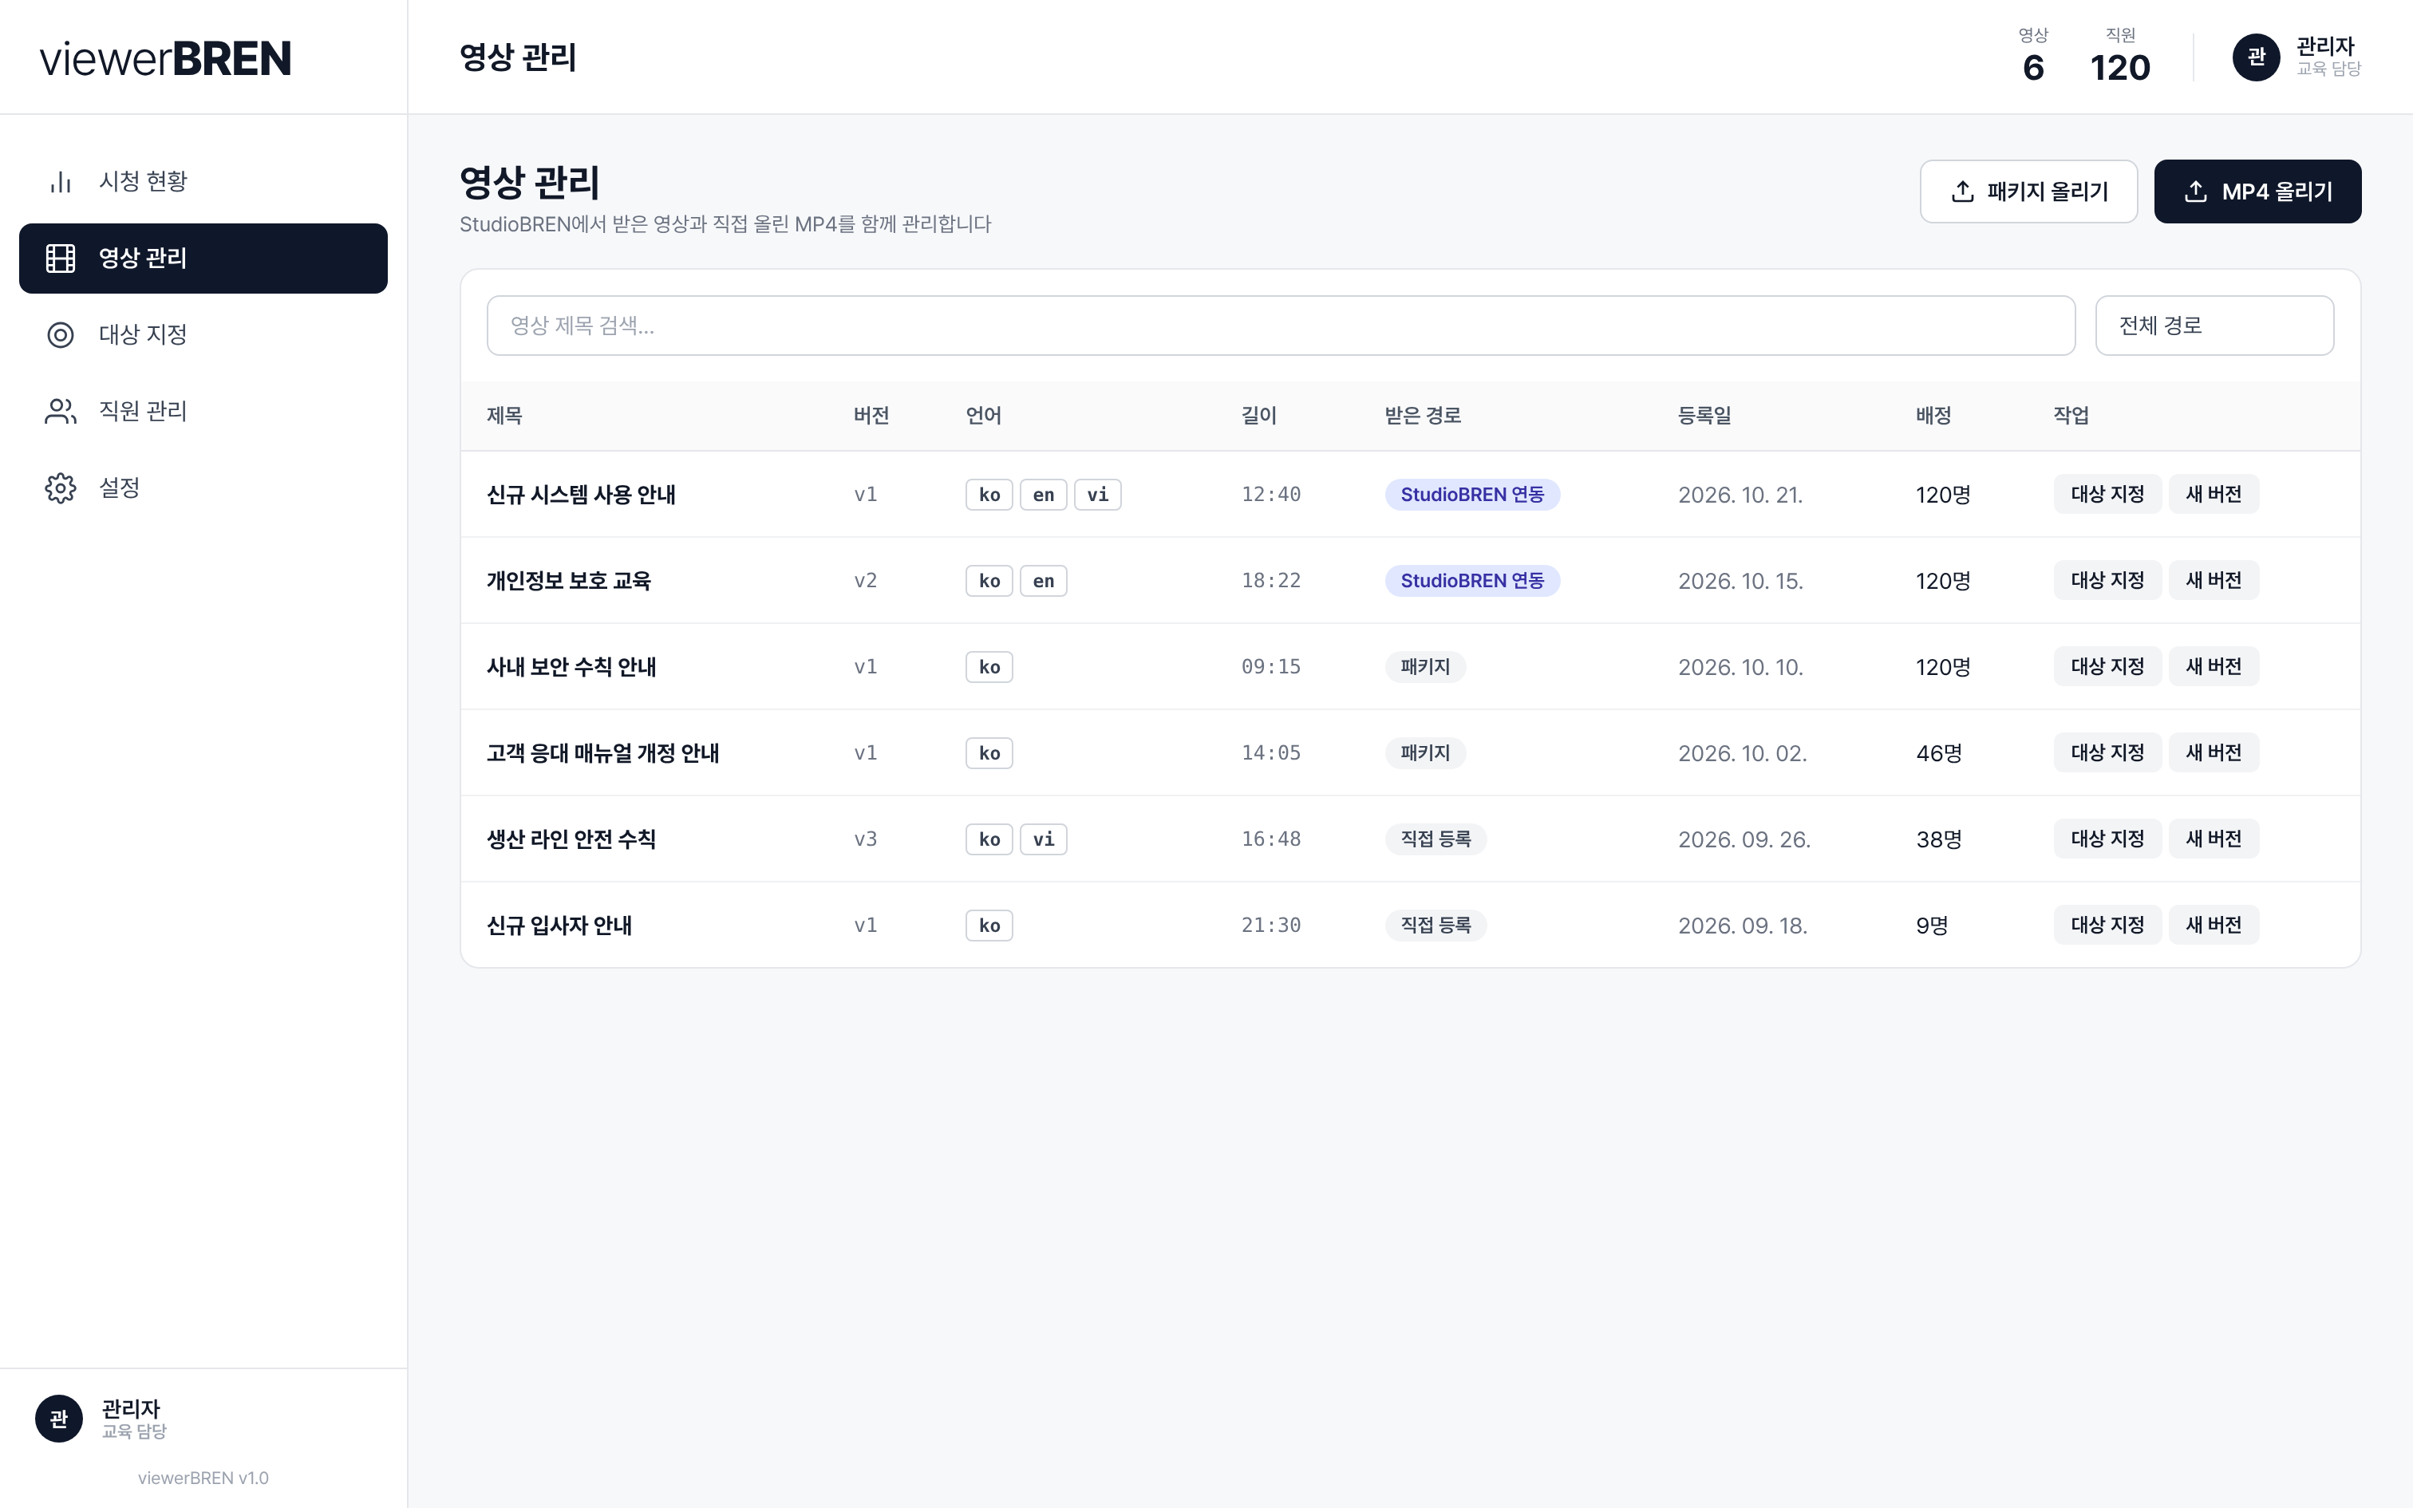Click the 영상 관리 film icon in sidebar
Screen dimensions: 2413x1508
(61, 259)
